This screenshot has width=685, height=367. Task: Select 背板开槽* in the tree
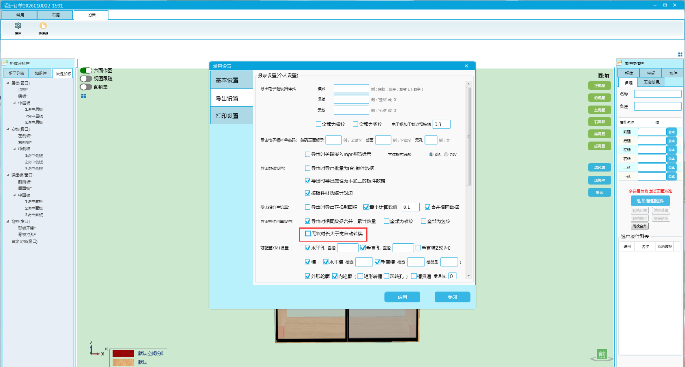click(x=27, y=228)
